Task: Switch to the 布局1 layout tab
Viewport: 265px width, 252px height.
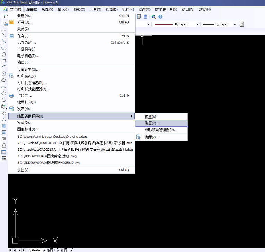Action: click(x=51, y=250)
